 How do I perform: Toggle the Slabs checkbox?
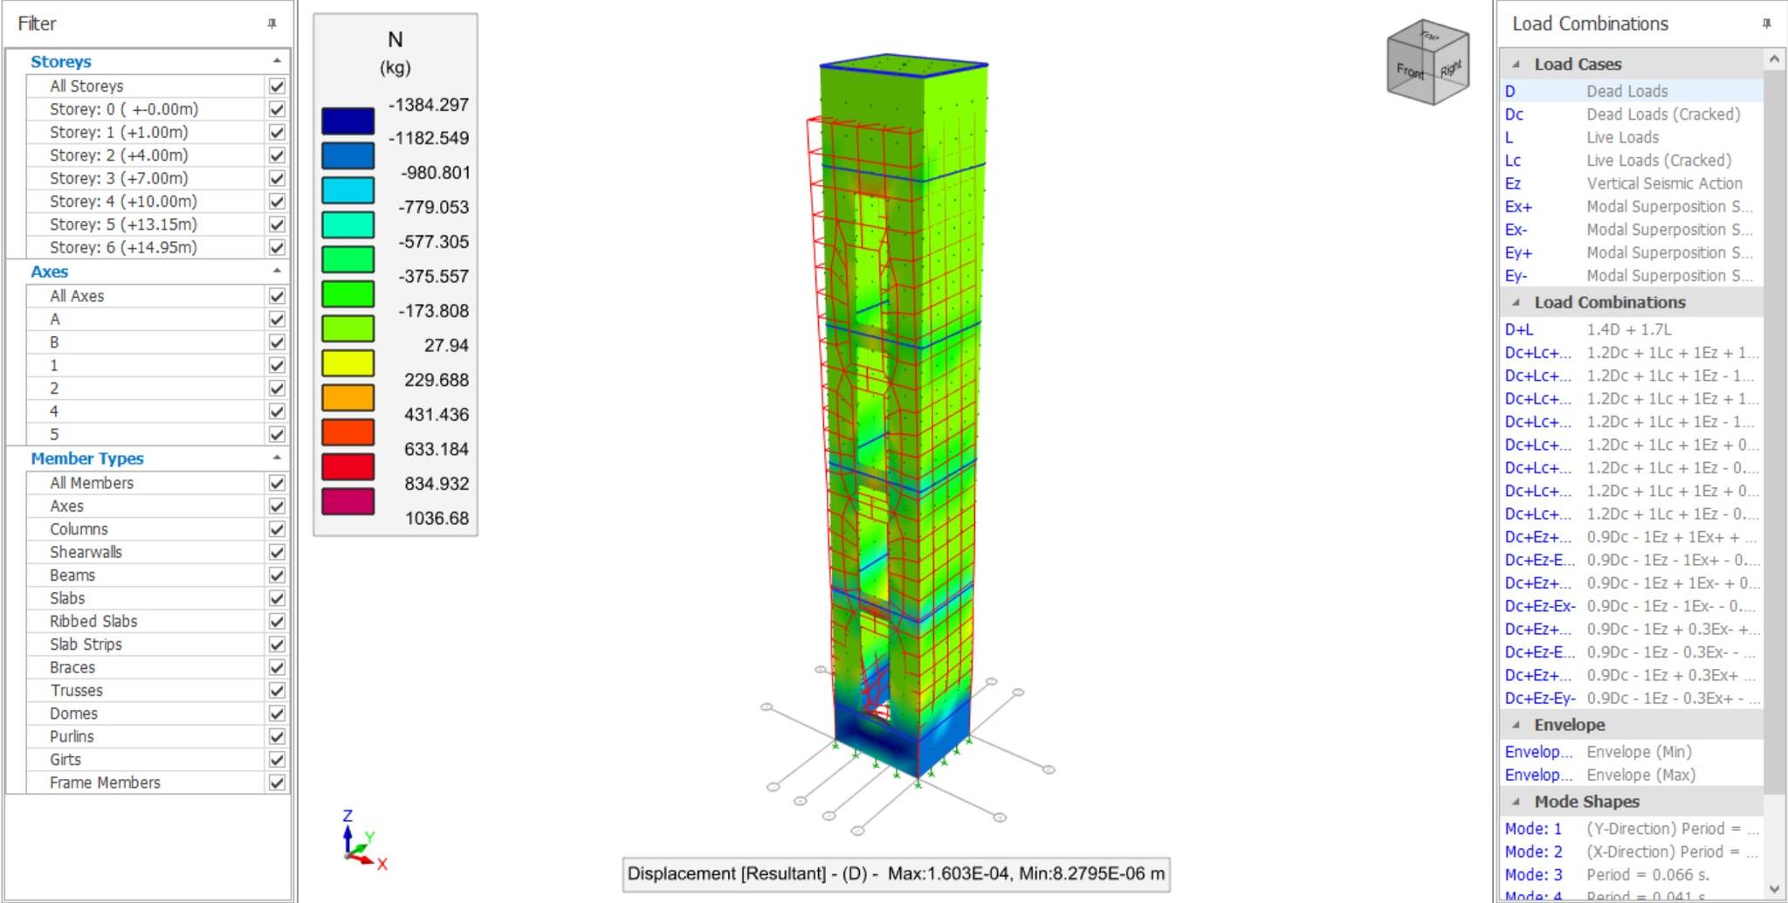[x=277, y=598]
